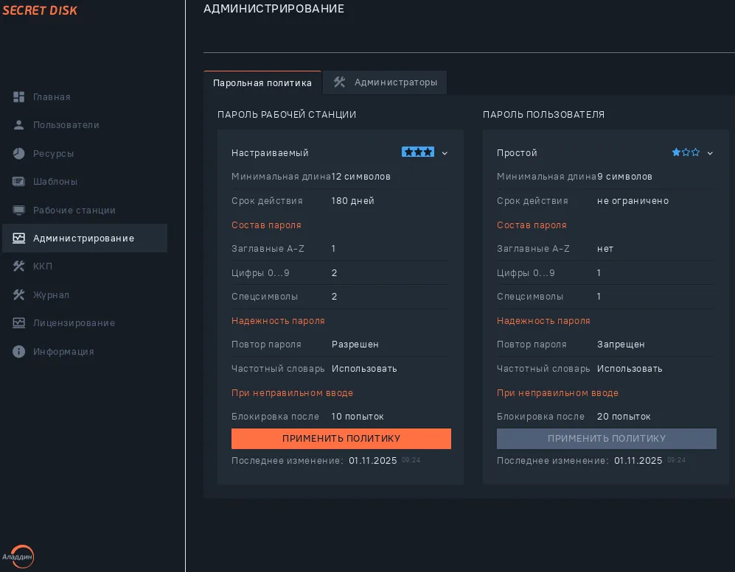Click 'Использовать' in user Частотный словарь
735x572 pixels.
click(630, 369)
